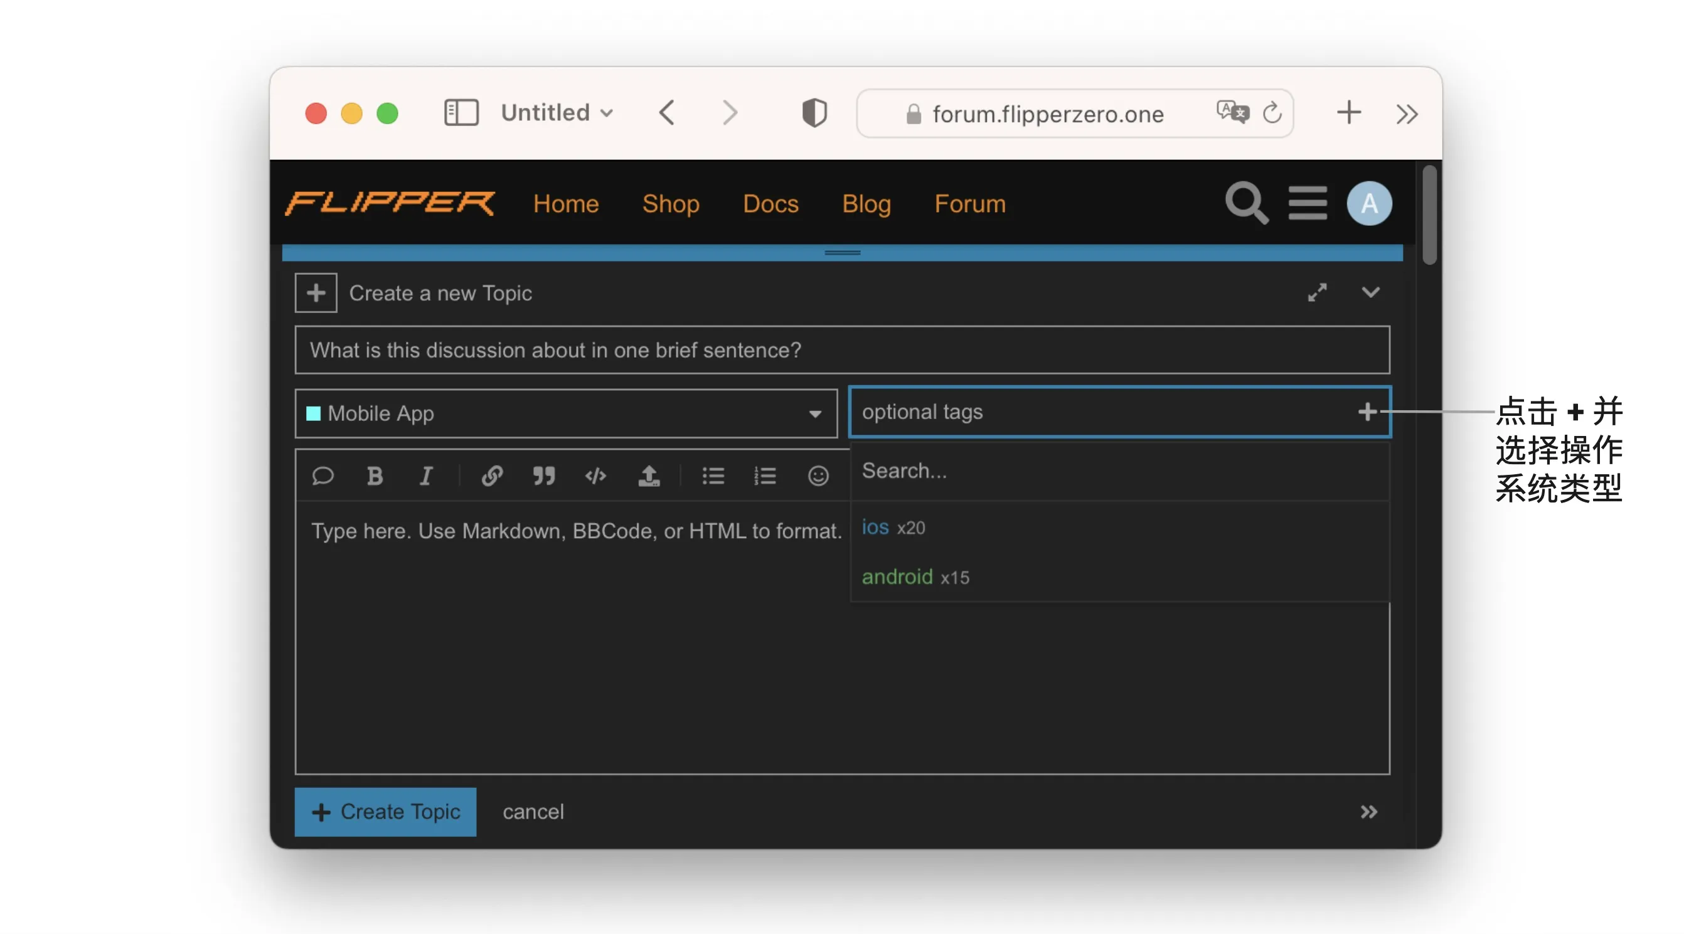Open forum search magnifier icon

point(1247,203)
